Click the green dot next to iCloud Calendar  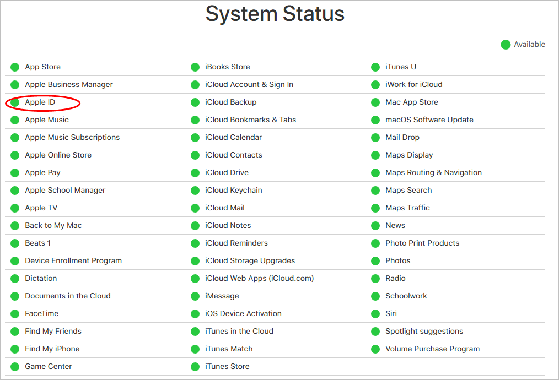(x=195, y=138)
